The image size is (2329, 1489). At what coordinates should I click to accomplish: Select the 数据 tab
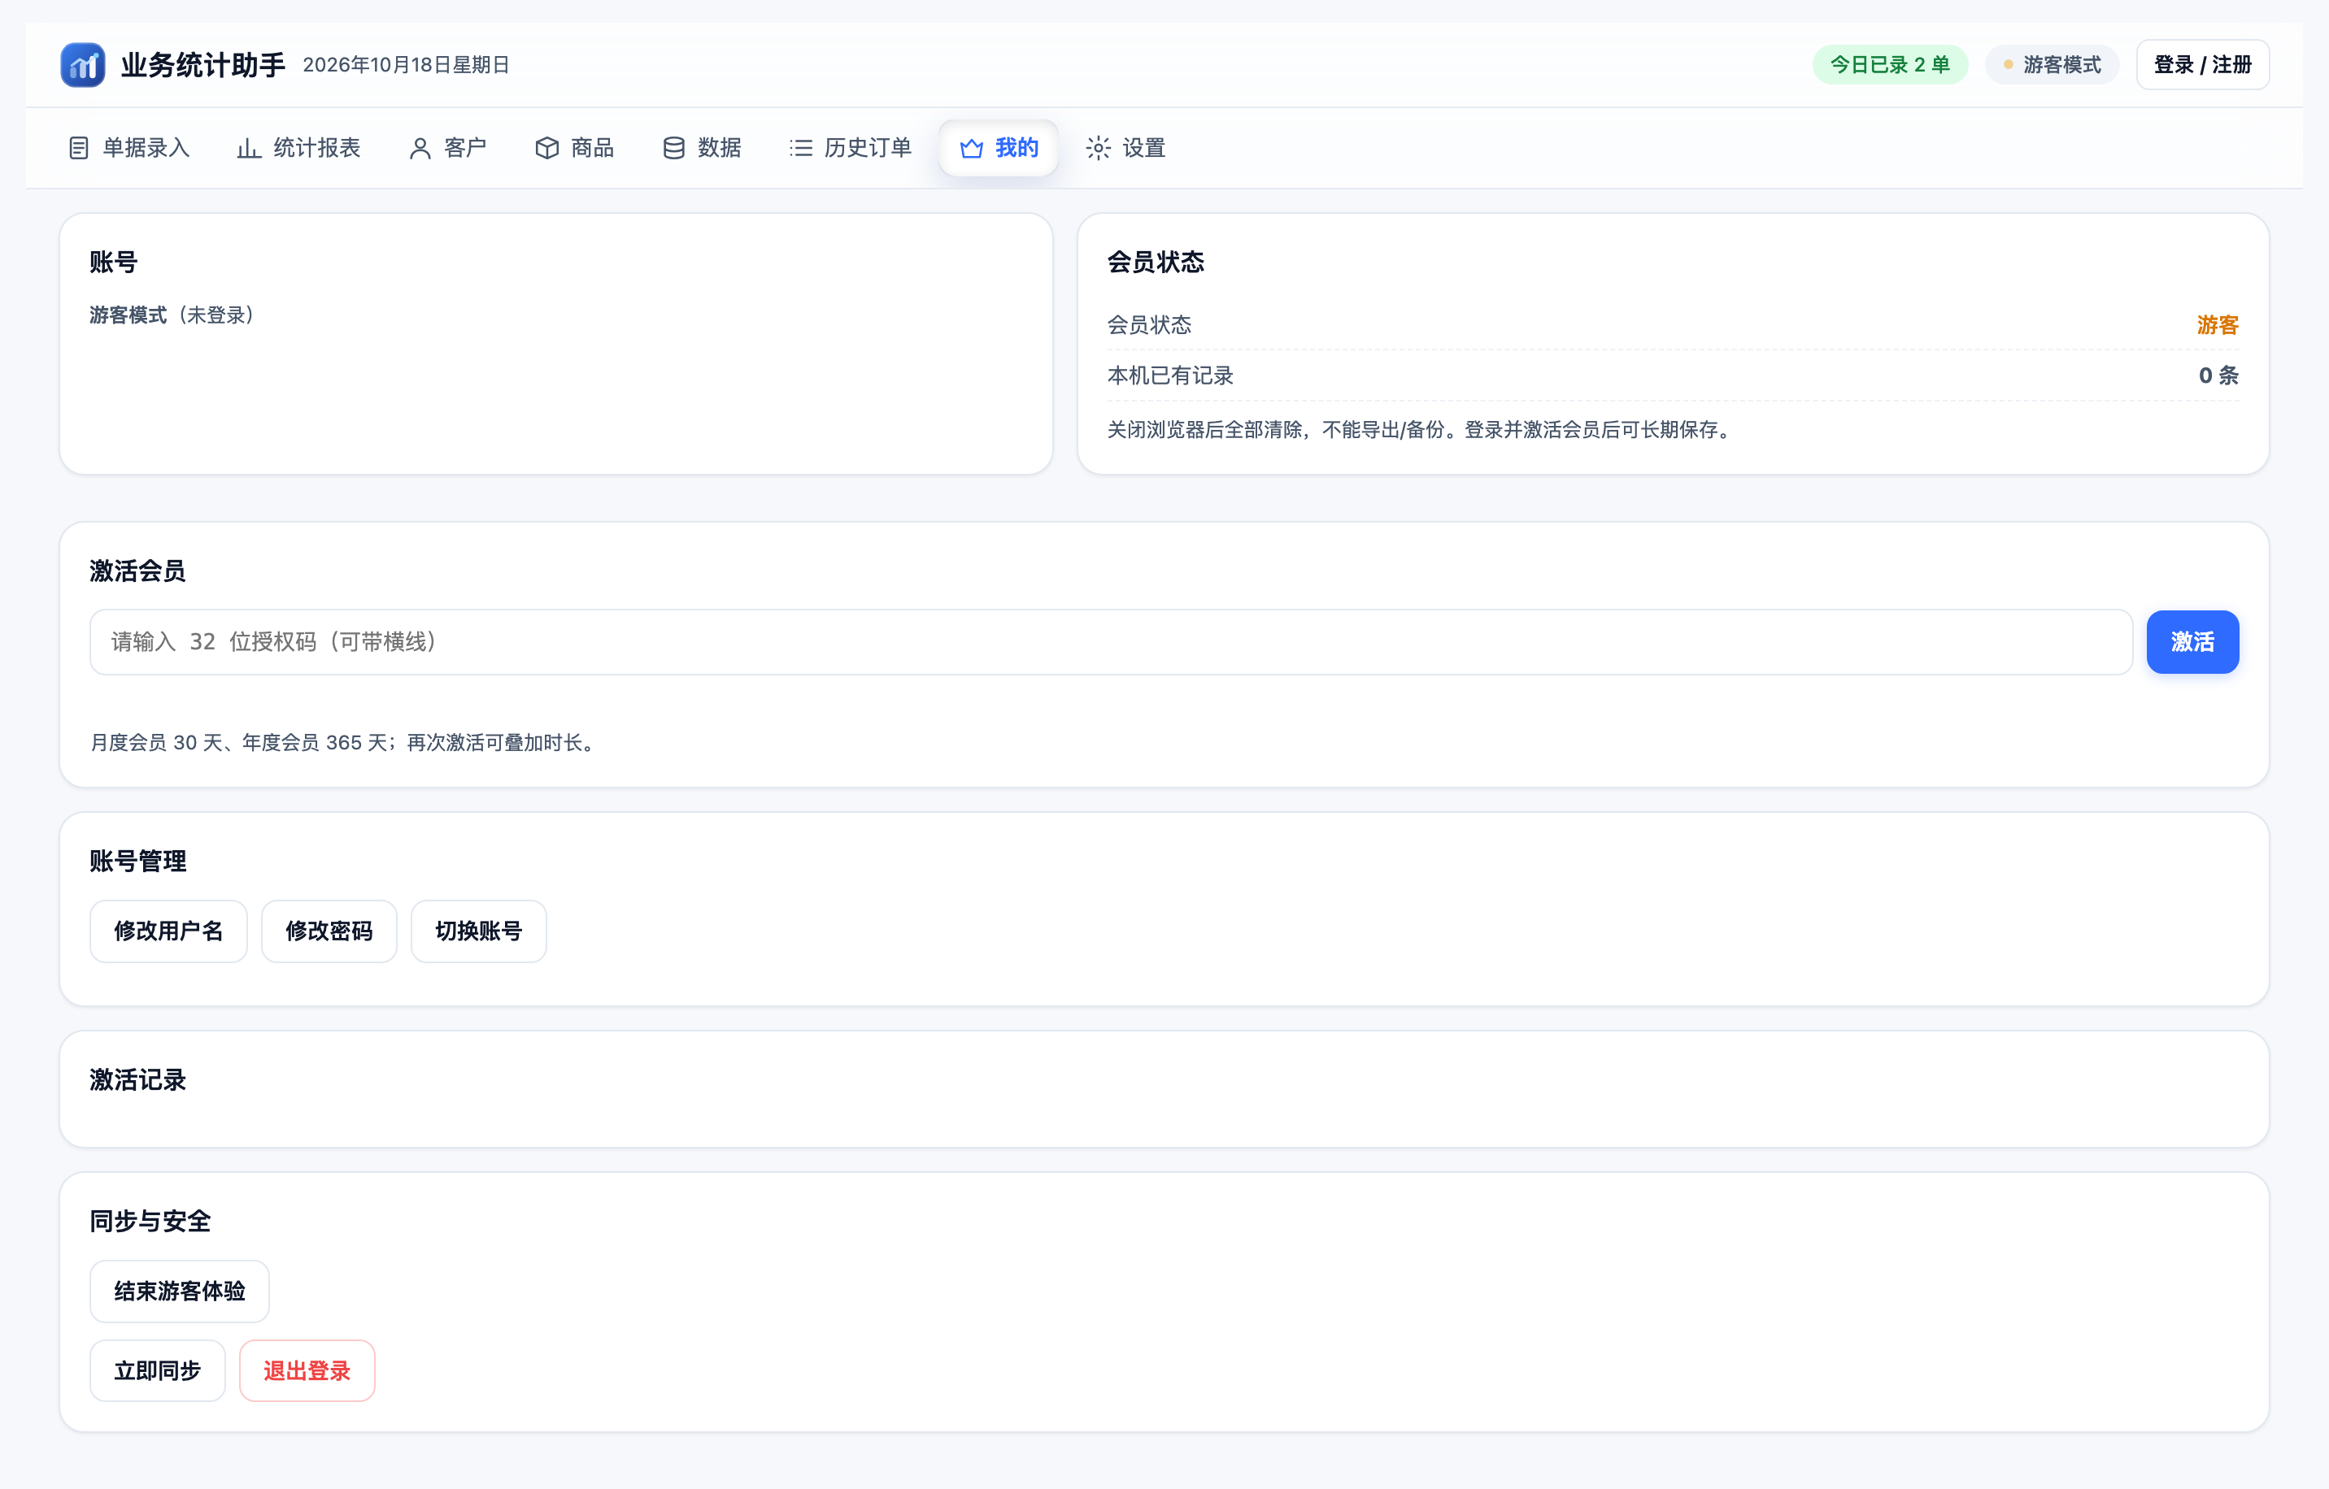coord(702,148)
